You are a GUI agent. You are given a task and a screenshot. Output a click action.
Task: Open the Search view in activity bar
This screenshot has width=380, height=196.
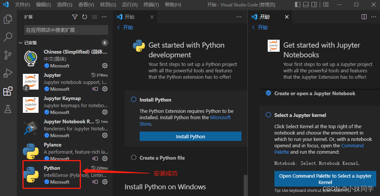(8, 37)
